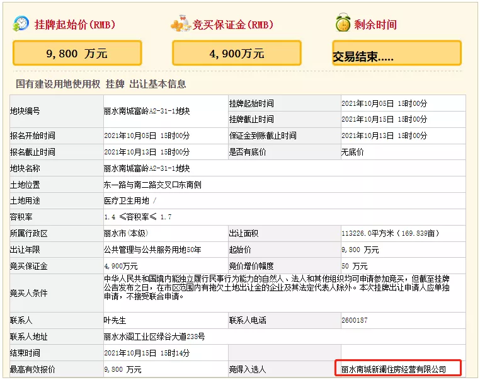480x380 pixels.
Task: Click the 容积率 row label
Action: [x=21, y=217]
